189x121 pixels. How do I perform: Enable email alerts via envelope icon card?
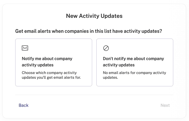pyautogui.click(x=54, y=62)
